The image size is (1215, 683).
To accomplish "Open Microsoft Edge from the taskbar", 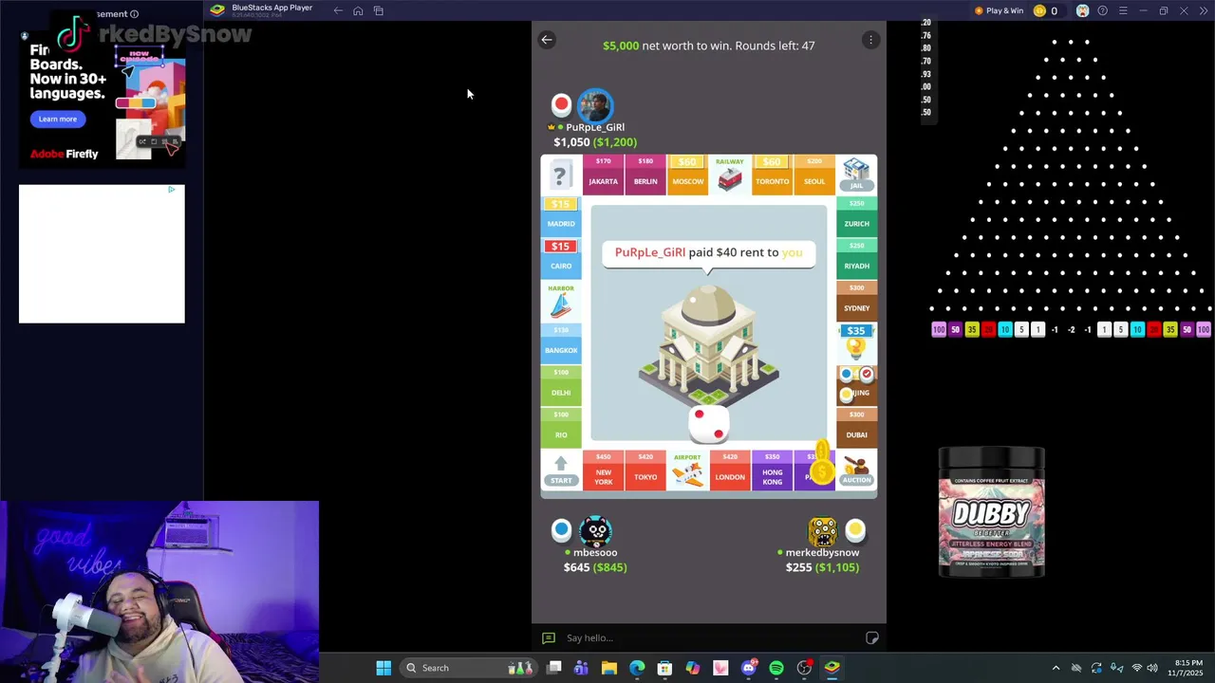I will click(637, 668).
